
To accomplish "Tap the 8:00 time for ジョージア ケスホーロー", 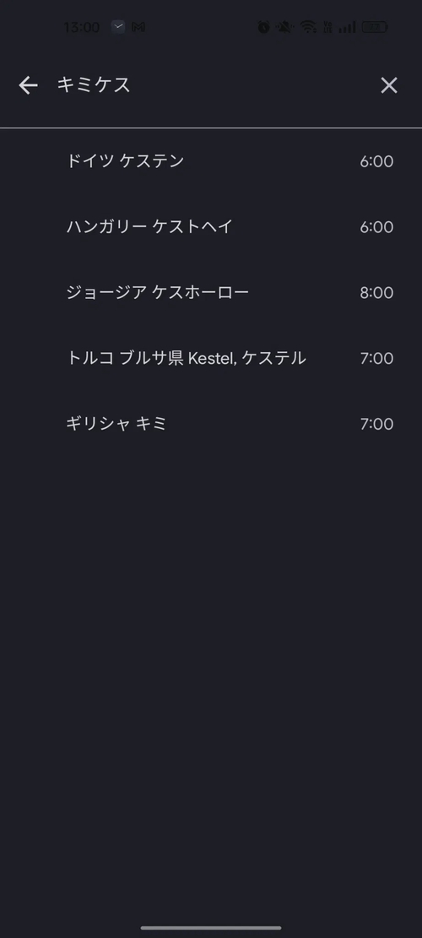I will click(x=376, y=293).
